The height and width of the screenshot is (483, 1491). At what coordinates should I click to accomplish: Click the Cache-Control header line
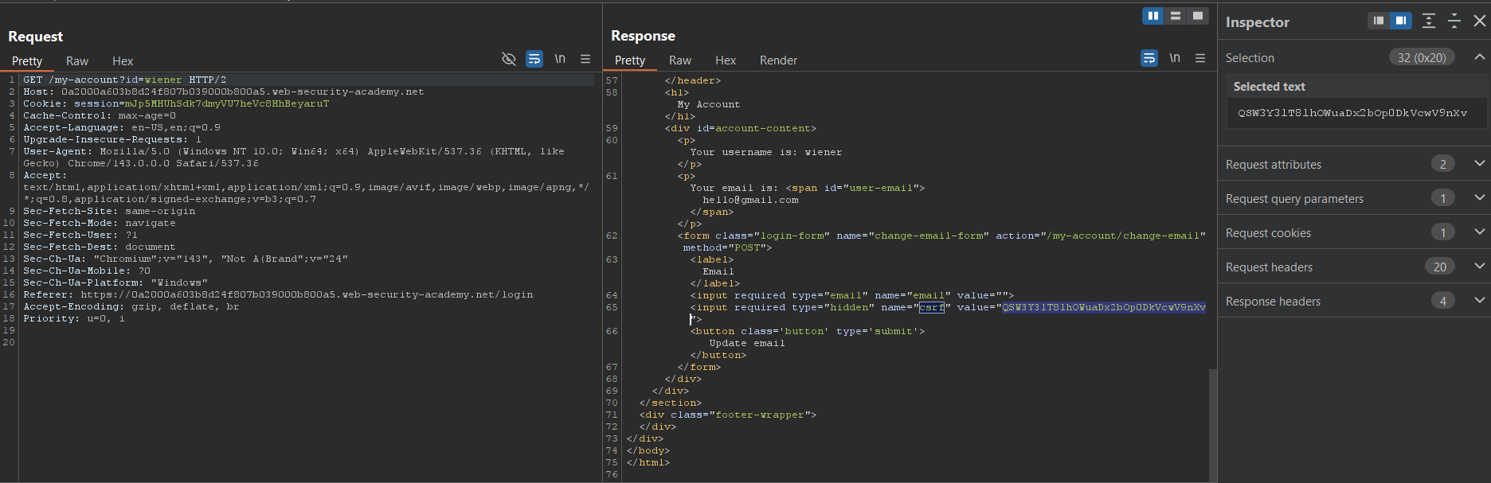100,115
